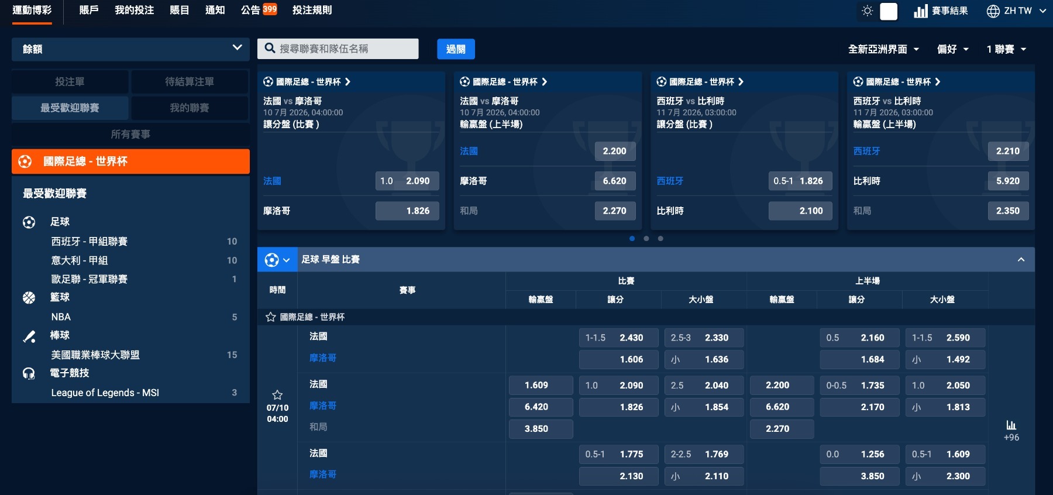The height and width of the screenshot is (495, 1053).
Task: Toggle the dark/light theme switch
Action: pos(889,11)
